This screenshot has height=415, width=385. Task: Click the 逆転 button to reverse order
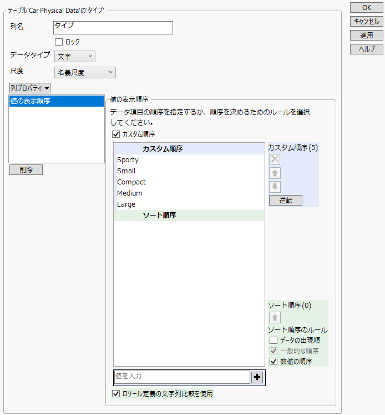click(286, 201)
